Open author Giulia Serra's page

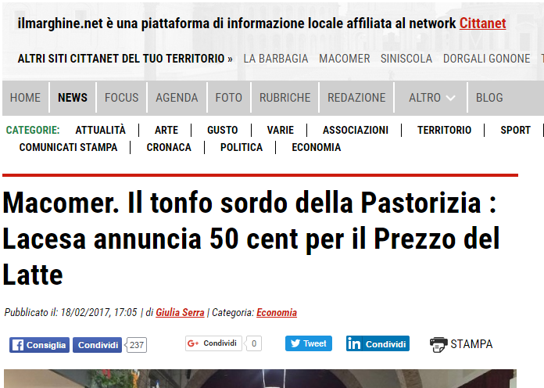tap(180, 312)
